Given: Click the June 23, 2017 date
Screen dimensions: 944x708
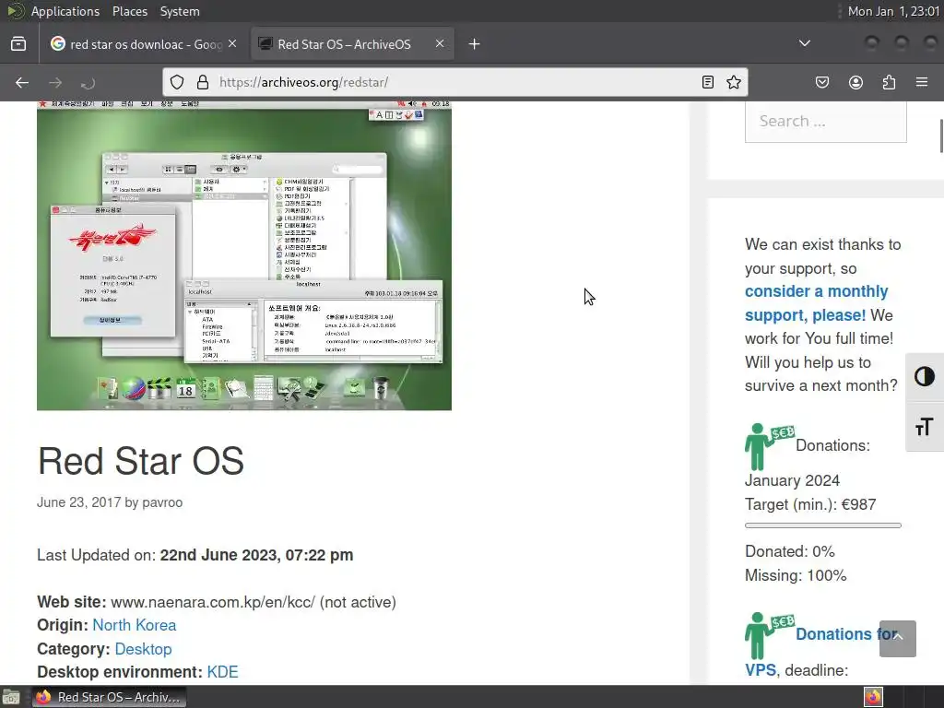Looking at the screenshot, I should coord(79,502).
